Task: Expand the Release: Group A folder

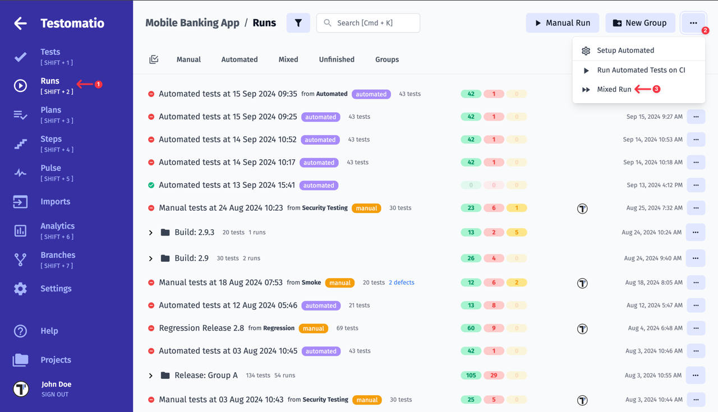Action: (x=151, y=376)
